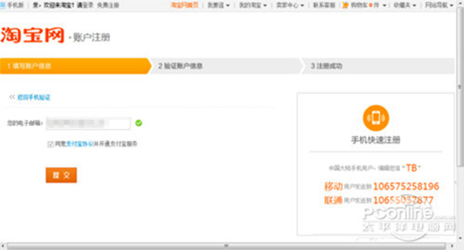The width and height of the screenshot is (464, 250).
Task: Click the mobile version phone icon
Action: (x=3, y=5)
